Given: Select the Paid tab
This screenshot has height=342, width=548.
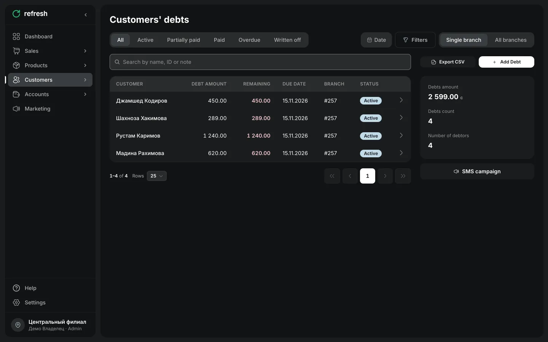Looking at the screenshot, I should coord(219,40).
